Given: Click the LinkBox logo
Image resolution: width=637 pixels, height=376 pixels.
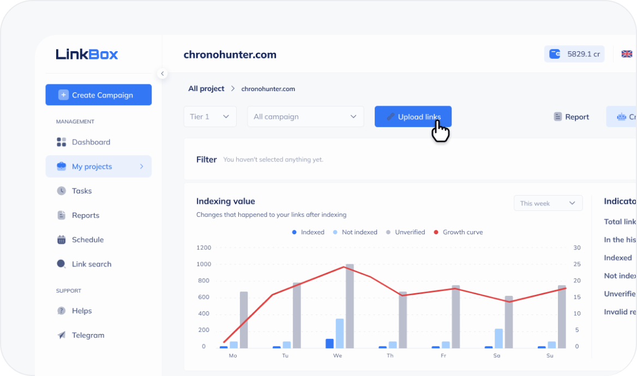Looking at the screenshot, I should [x=87, y=54].
